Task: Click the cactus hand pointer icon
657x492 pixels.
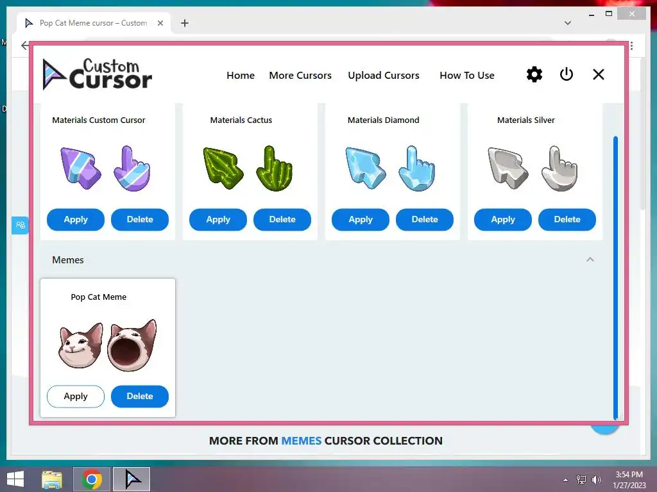Action: point(275,168)
